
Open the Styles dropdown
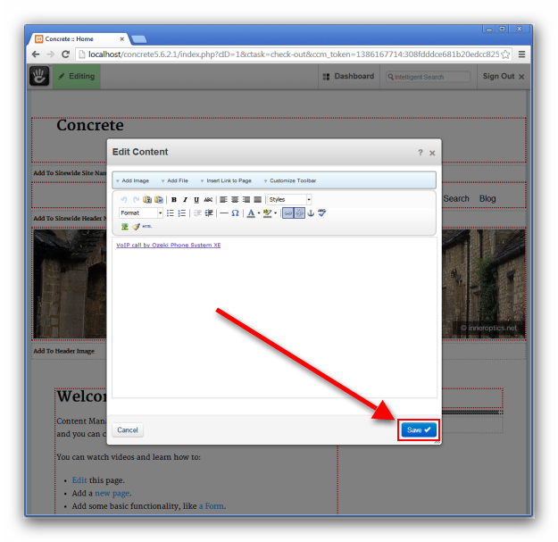[289, 199]
